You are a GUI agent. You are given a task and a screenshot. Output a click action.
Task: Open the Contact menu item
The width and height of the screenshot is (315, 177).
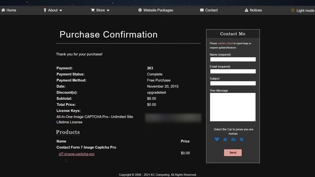(209, 10)
